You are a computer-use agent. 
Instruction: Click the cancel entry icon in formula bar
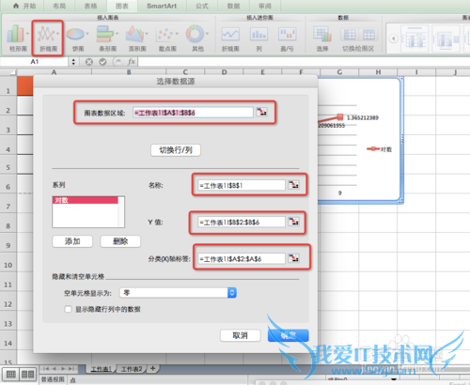[89, 62]
